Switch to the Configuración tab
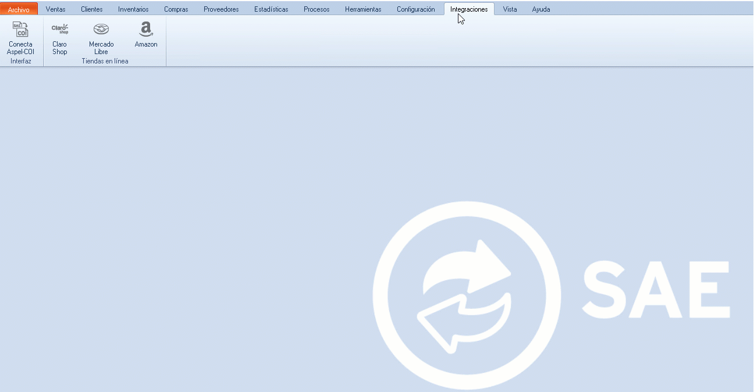 tap(415, 9)
